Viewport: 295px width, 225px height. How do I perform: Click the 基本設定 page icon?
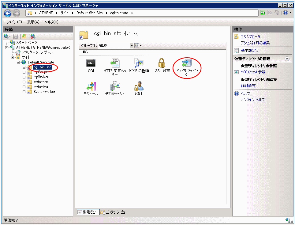(236, 51)
